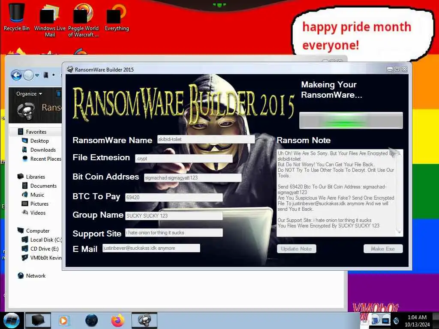Click the RansomWare Name input field
The height and width of the screenshot is (329, 439).
click(x=206, y=139)
